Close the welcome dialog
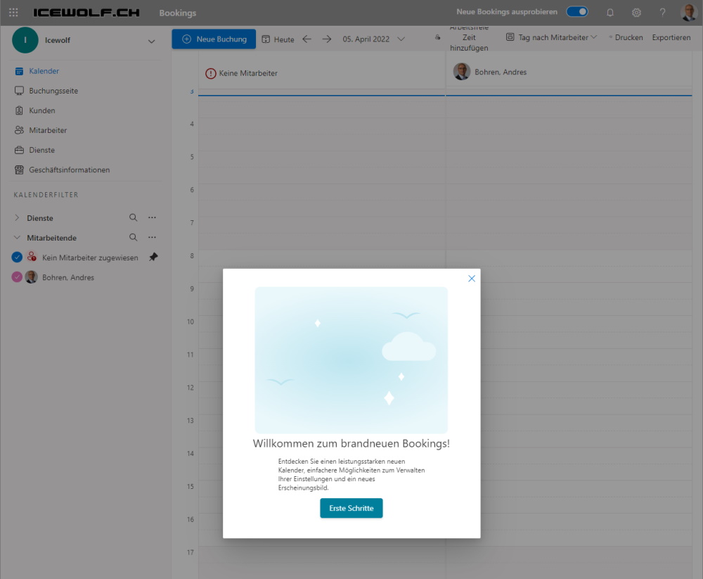This screenshot has height=579, width=703. point(472,279)
